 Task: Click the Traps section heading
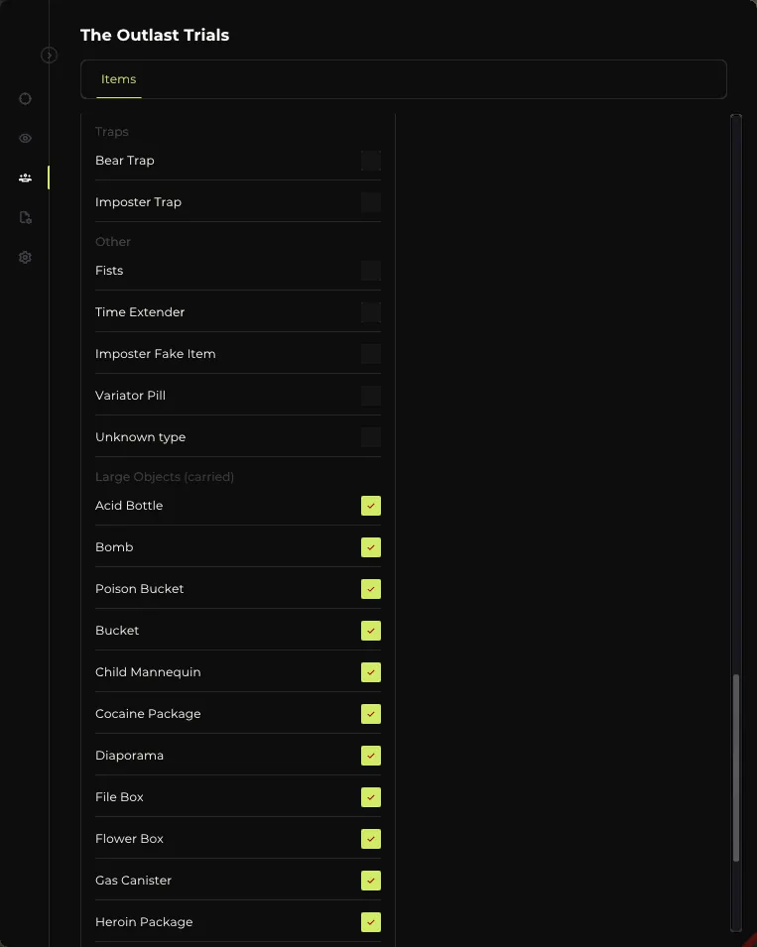click(112, 132)
